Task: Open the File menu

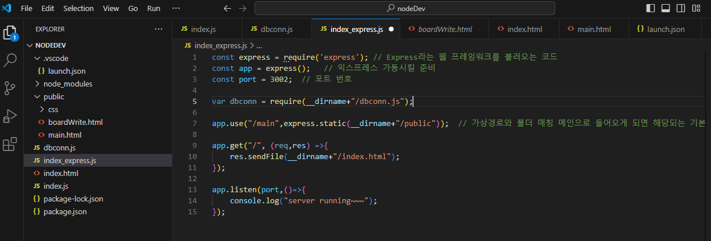Action: pyautogui.click(x=27, y=8)
